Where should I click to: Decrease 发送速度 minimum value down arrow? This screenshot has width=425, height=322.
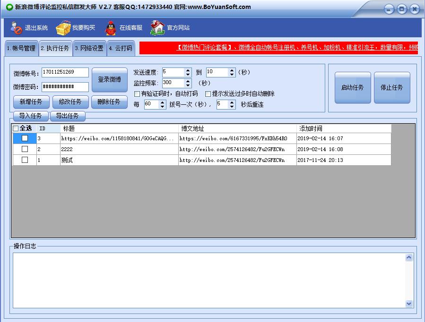[188, 75]
